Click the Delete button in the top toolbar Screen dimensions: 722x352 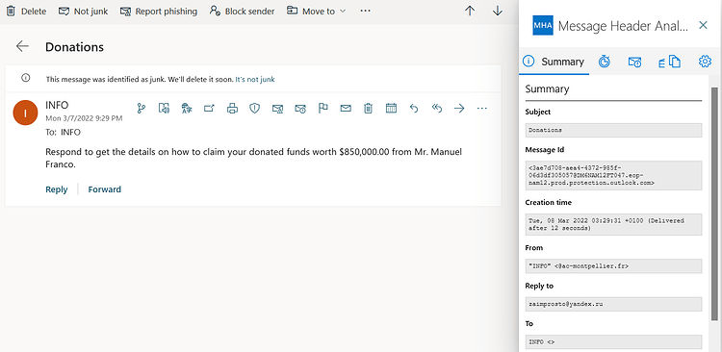pyautogui.click(x=26, y=11)
